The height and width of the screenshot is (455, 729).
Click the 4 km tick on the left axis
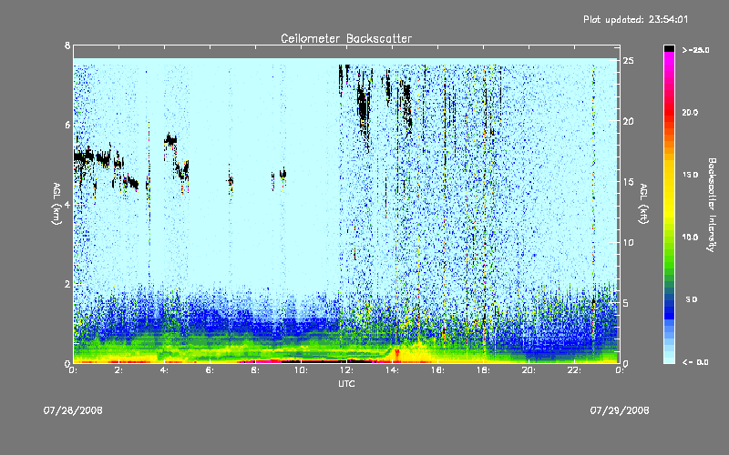[67, 204]
